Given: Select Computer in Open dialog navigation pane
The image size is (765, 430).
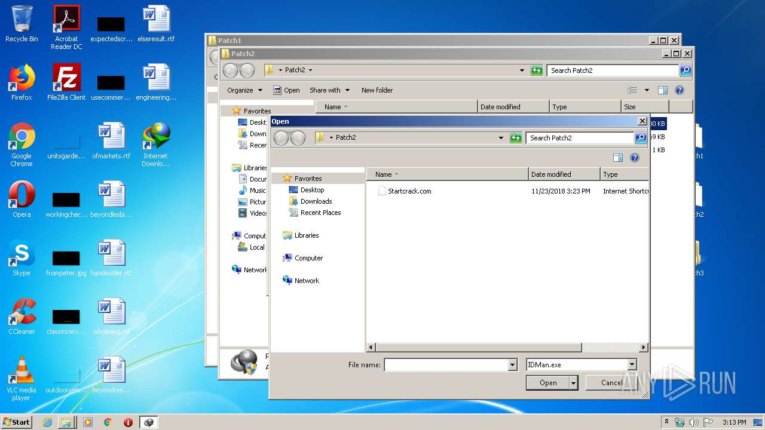Looking at the screenshot, I should point(308,258).
